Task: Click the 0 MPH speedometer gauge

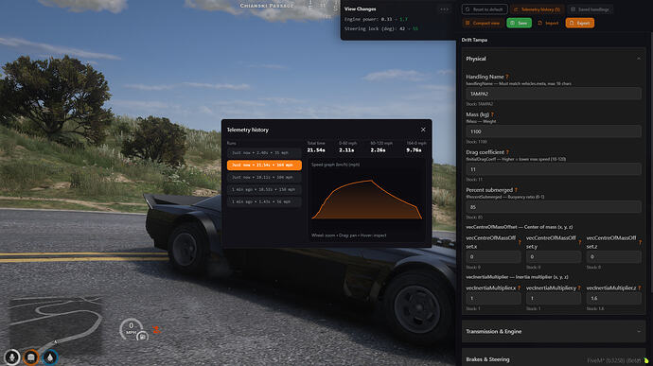Action: (x=131, y=328)
